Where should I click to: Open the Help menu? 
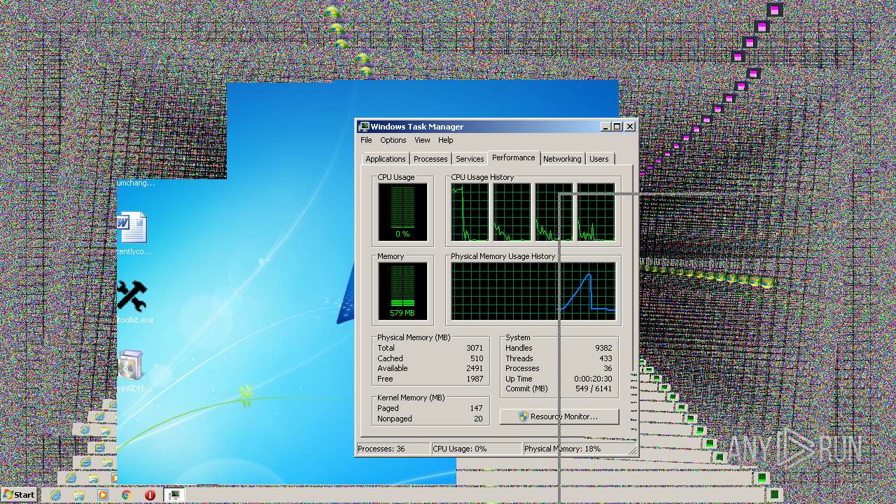point(446,140)
